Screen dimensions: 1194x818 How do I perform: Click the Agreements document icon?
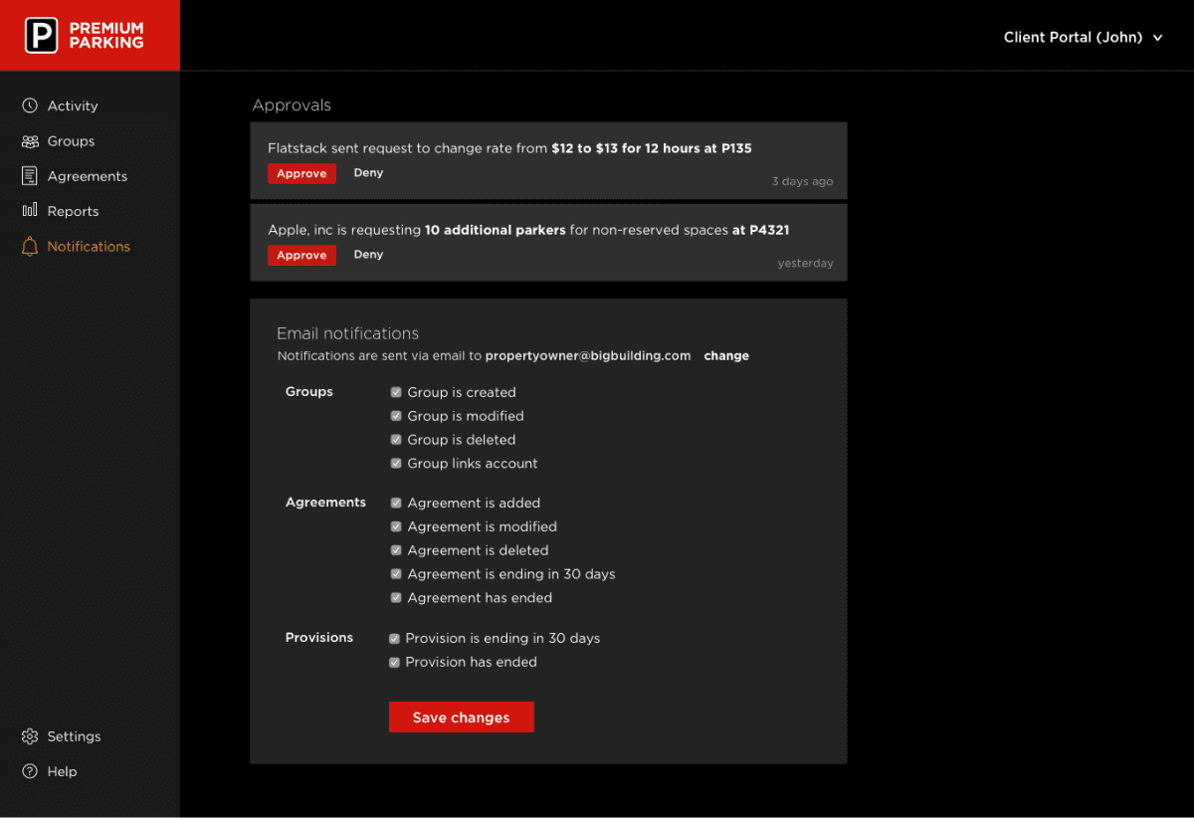(x=30, y=176)
